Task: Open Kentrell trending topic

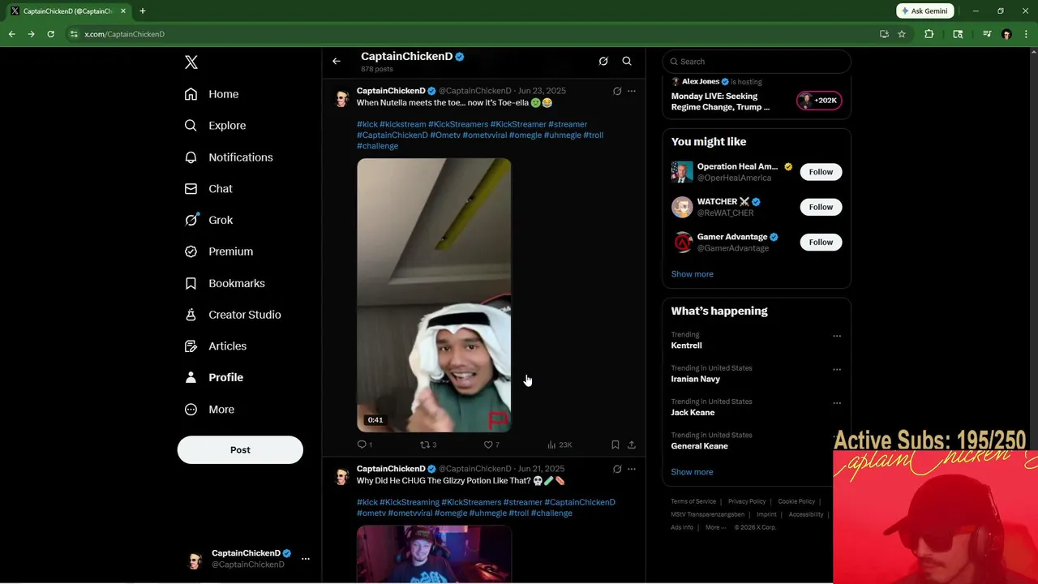Action: click(686, 346)
